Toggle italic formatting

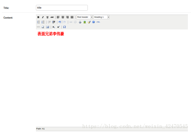pyautogui.click(x=43, y=17)
